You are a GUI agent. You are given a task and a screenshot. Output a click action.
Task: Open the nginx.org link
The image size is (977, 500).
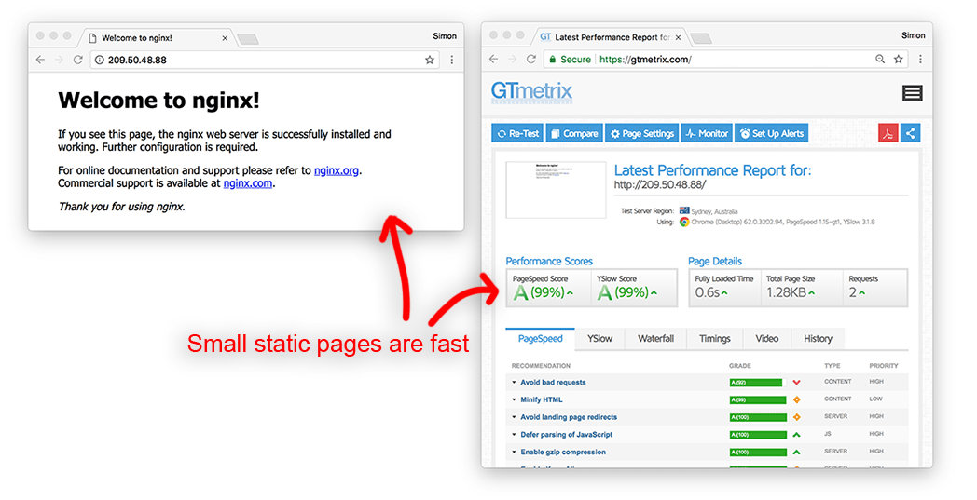[337, 170]
